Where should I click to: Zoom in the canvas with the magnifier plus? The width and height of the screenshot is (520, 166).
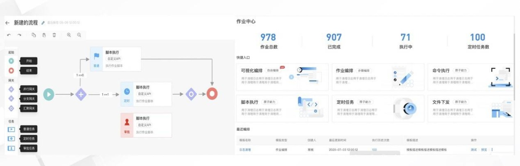point(69,35)
